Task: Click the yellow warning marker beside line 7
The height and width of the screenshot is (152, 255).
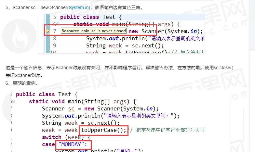Action: [x=47, y=31]
